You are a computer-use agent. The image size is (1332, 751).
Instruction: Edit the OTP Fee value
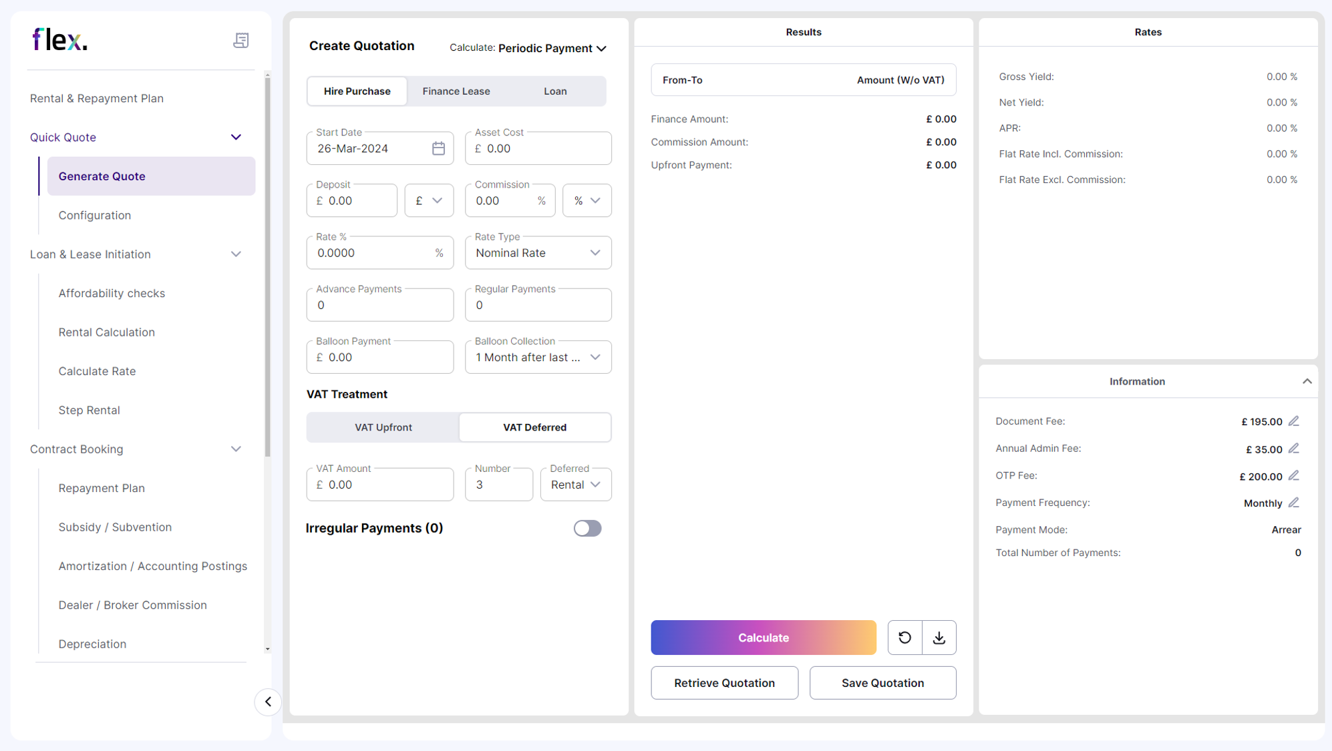1294,475
